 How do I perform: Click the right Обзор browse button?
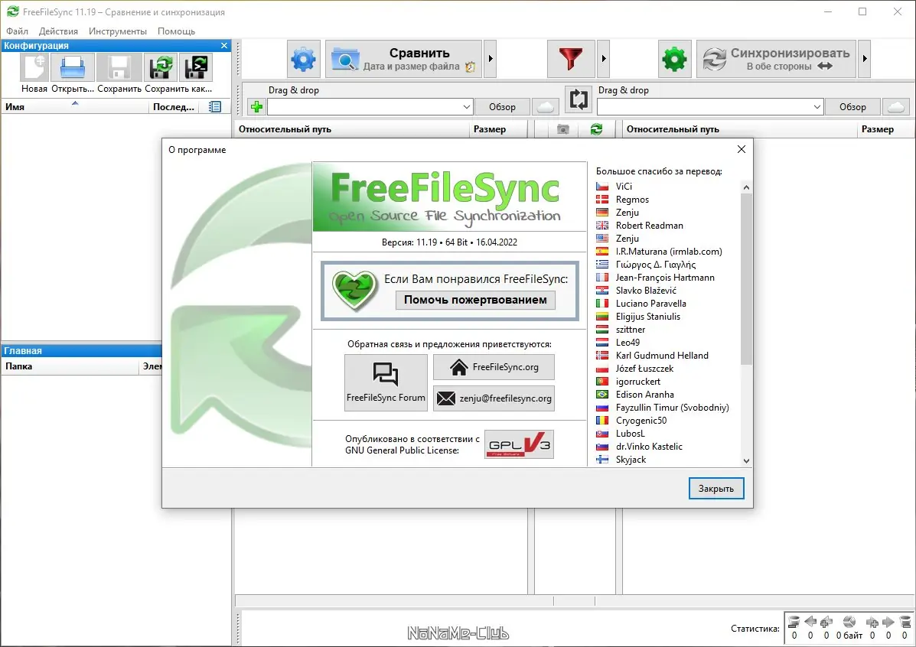(x=852, y=107)
